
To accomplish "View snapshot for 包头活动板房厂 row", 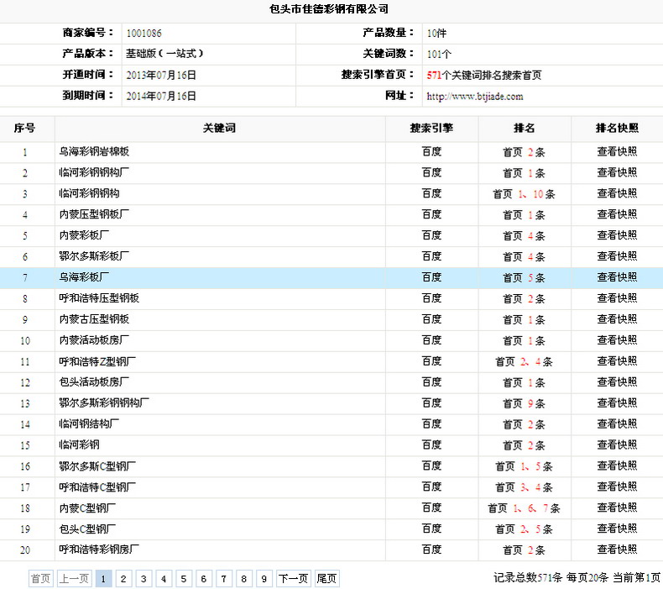I will point(617,382).
